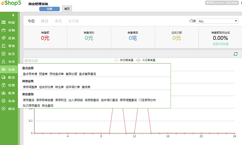Select the 昨日 period tab
The width and height of the screenshot is (242, 145).
pos(45,21)
